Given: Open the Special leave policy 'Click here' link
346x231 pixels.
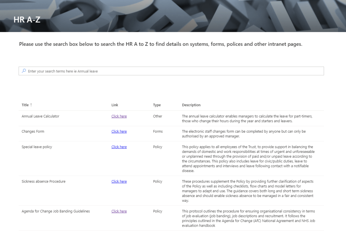Looking at the screenshot, I should [x=119, y=147].
